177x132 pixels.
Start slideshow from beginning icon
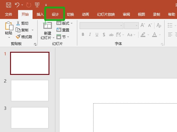coord(37,5)
